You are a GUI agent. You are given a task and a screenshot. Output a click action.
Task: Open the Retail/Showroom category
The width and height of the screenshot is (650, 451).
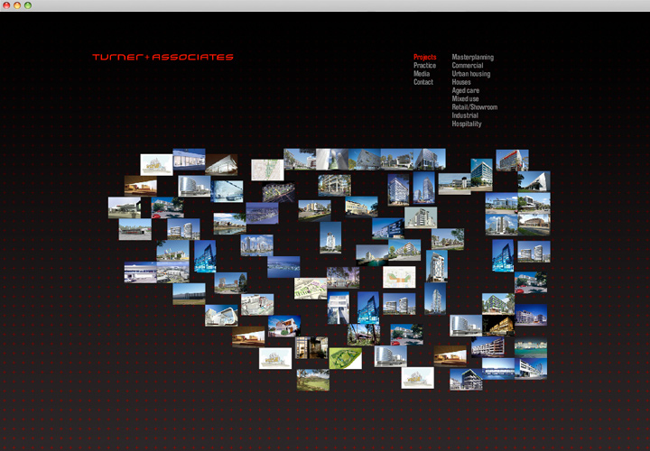tap(474, 106)
